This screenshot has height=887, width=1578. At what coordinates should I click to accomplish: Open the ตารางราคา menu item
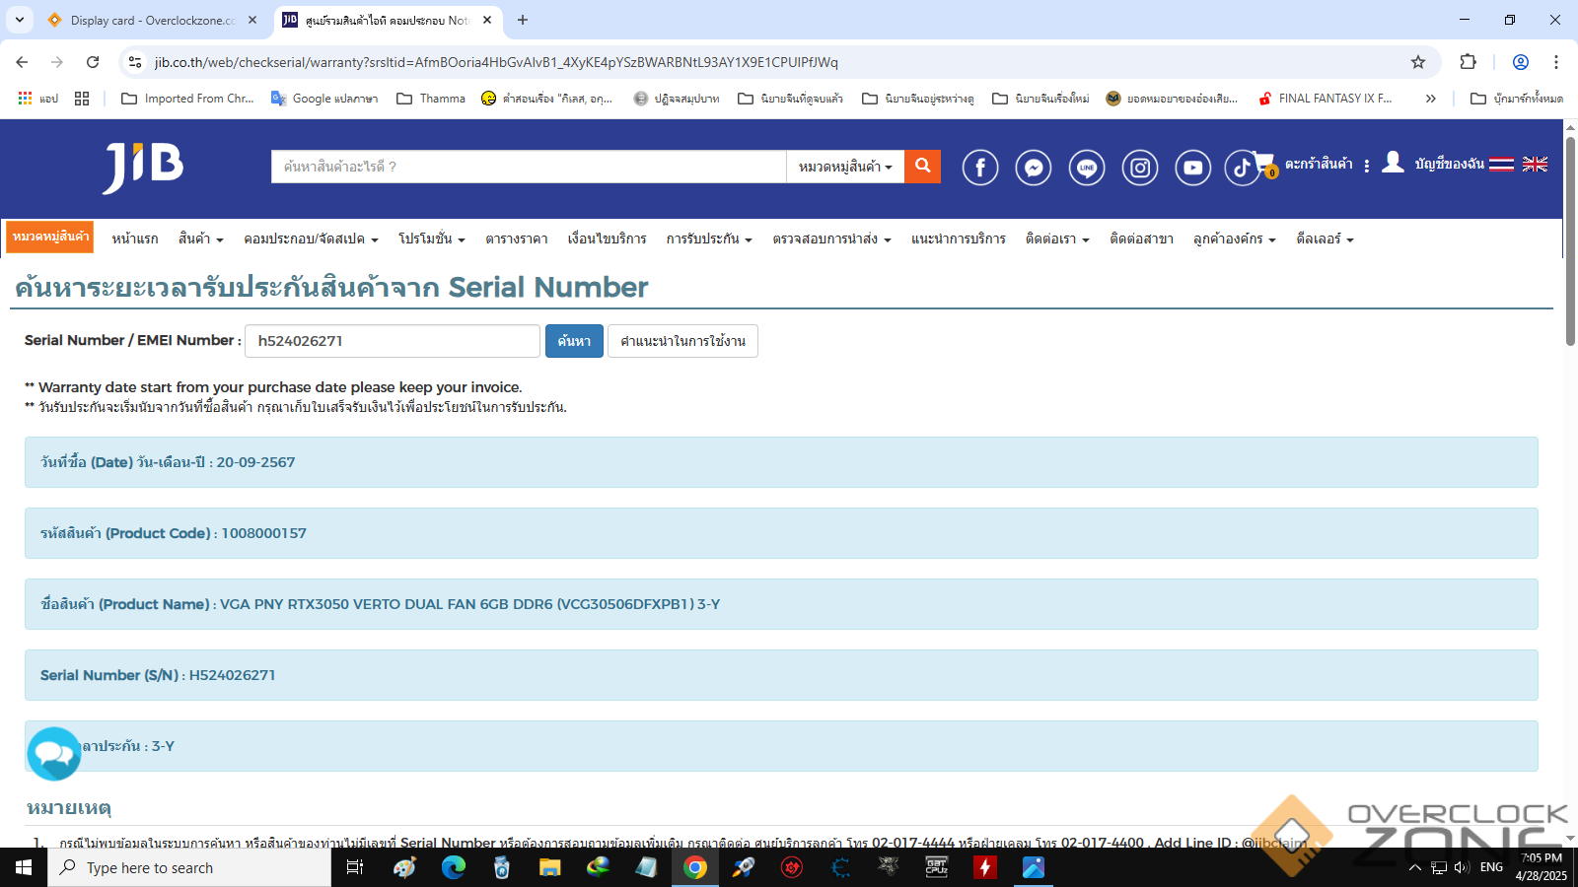(x=516, y=239)
